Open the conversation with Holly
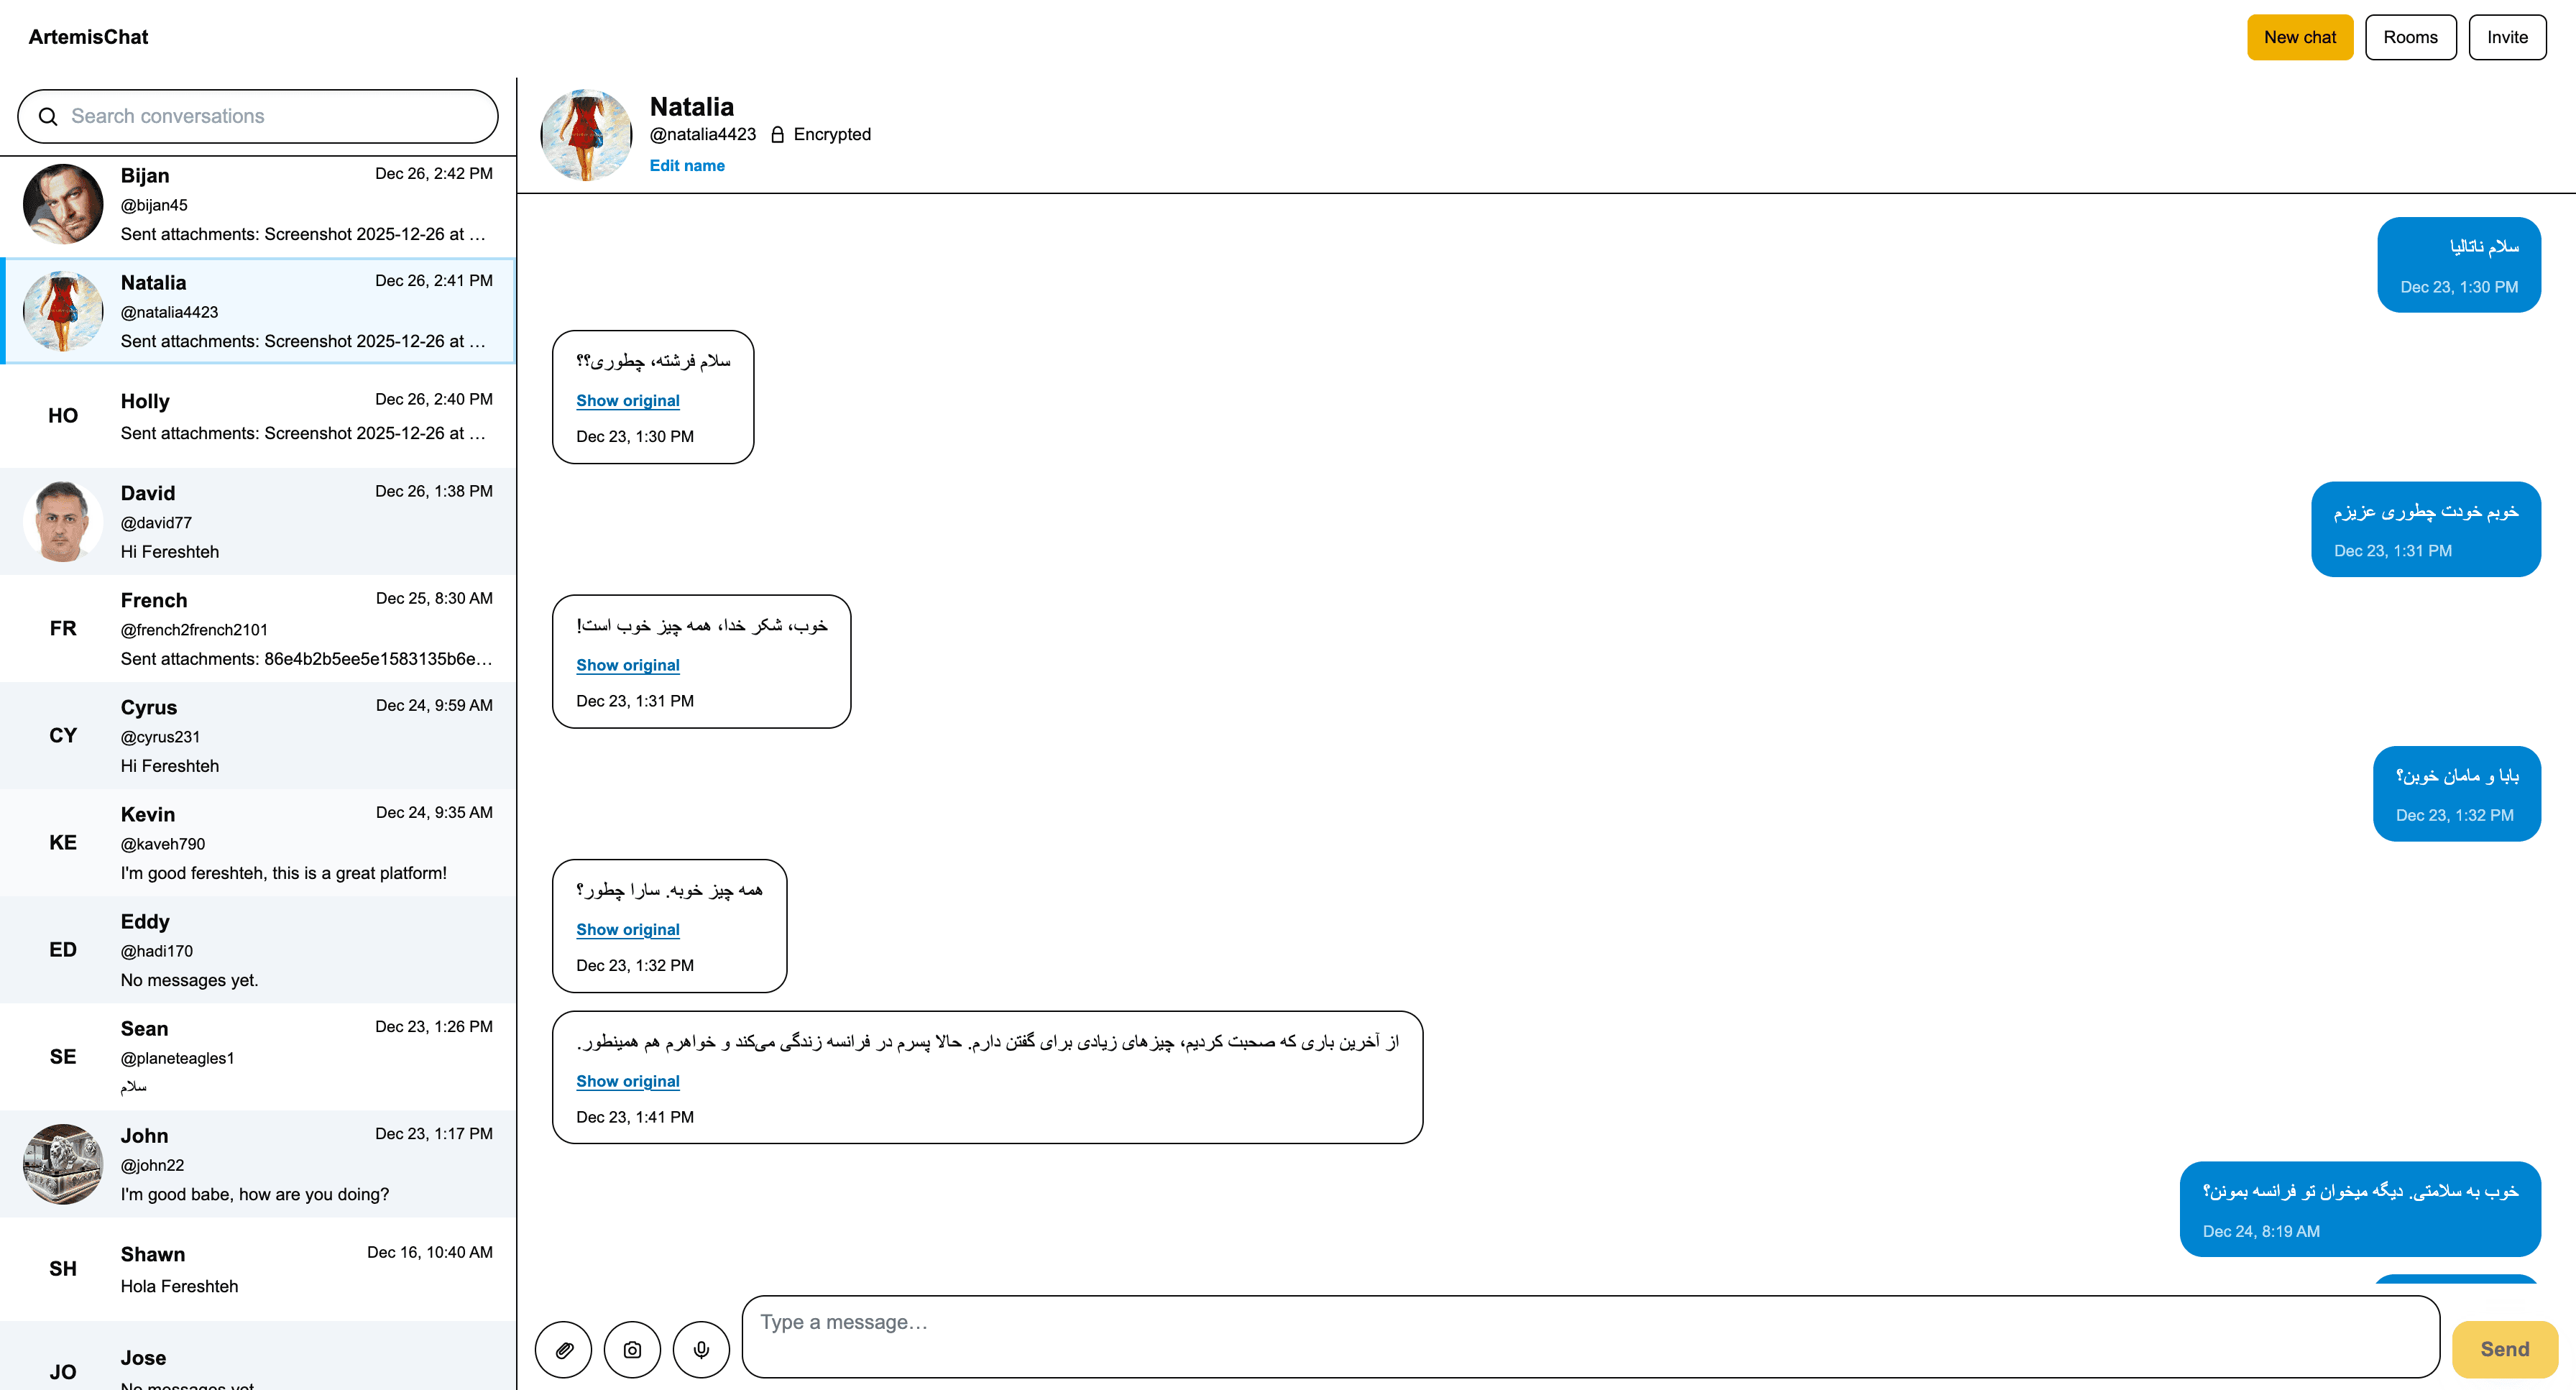This screenshot has height=1390, width=2576. click(257, 416)
